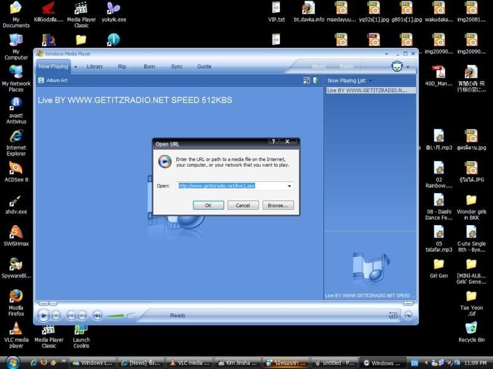Open the Burn tab

click(x=149, y=66)
